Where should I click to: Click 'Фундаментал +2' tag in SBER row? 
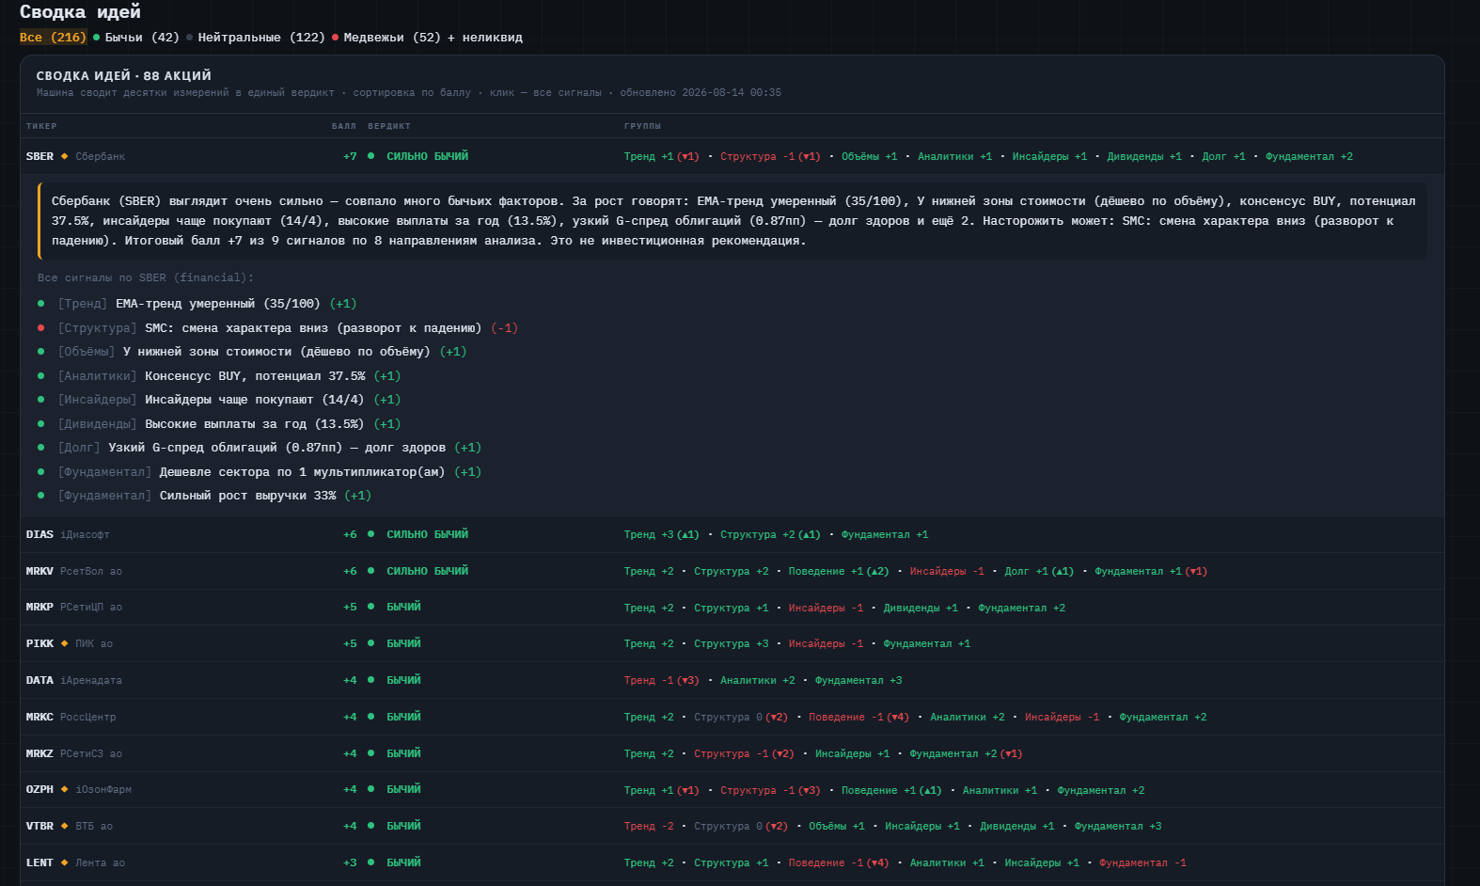(1309, 156)
